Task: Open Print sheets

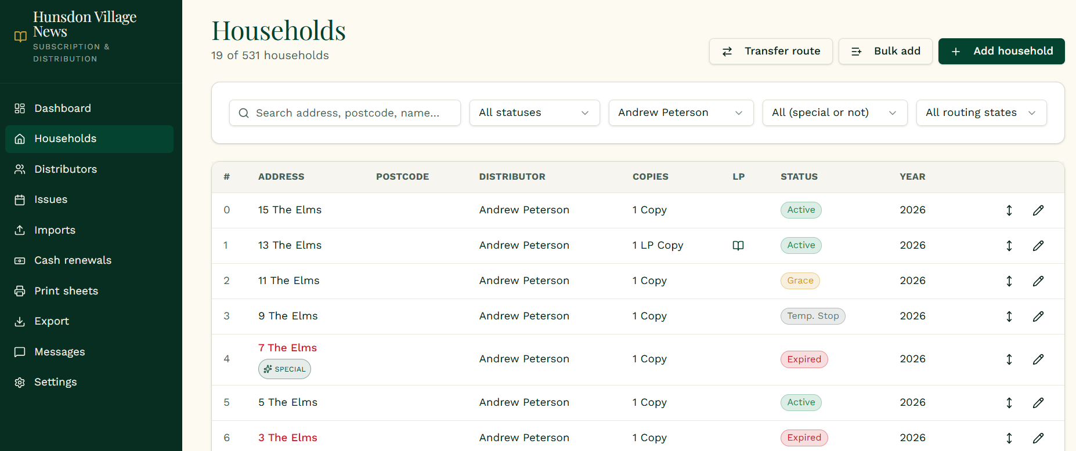Action: [89, 291]
